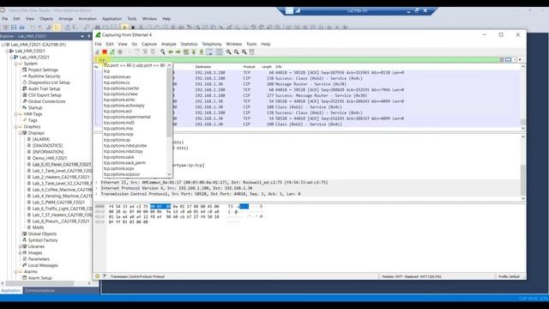Click the Explorer horizontal scrollbar
Screen dimensions: 549x309
[x=39, y=283]
